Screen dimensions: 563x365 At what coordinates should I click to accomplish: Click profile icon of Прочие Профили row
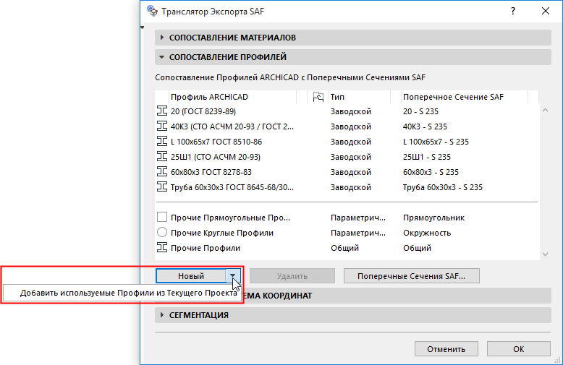point(162,247)
